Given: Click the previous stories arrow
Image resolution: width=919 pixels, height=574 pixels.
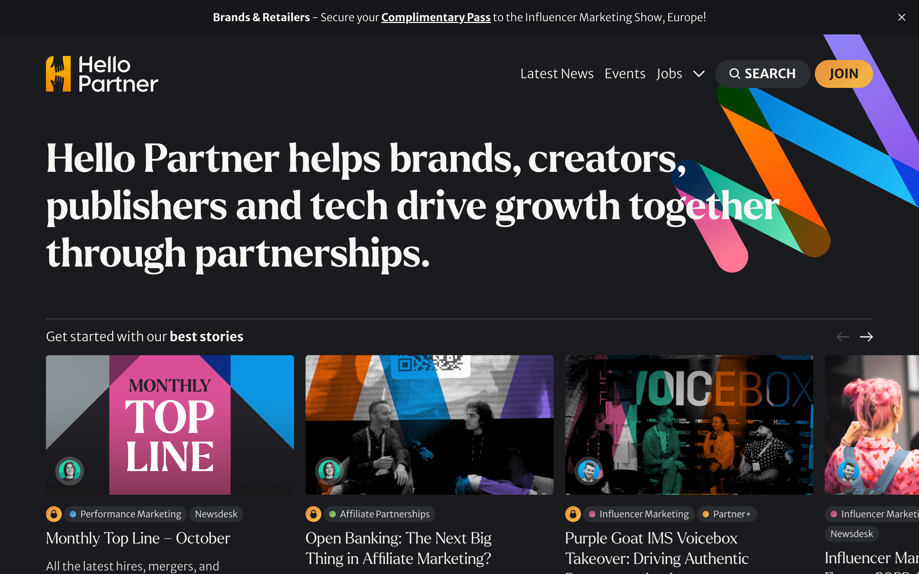Looking at the screenshot, I should (843, 337).
